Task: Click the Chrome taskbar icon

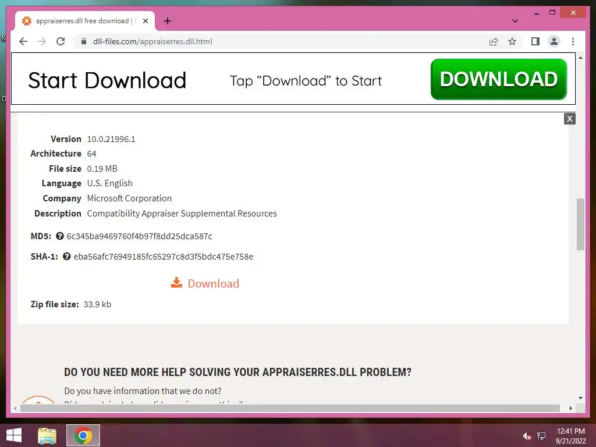Action: pyautogui.click(x=83, y=435)
